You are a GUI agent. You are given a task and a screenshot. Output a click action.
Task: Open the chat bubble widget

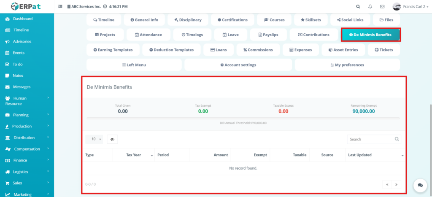[x=420, y=185]
